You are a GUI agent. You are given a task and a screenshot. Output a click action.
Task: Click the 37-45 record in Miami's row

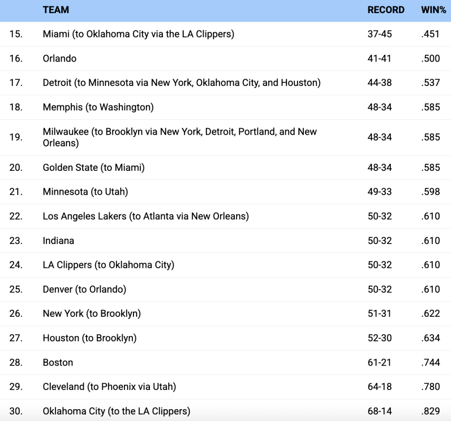pos(380,34)
